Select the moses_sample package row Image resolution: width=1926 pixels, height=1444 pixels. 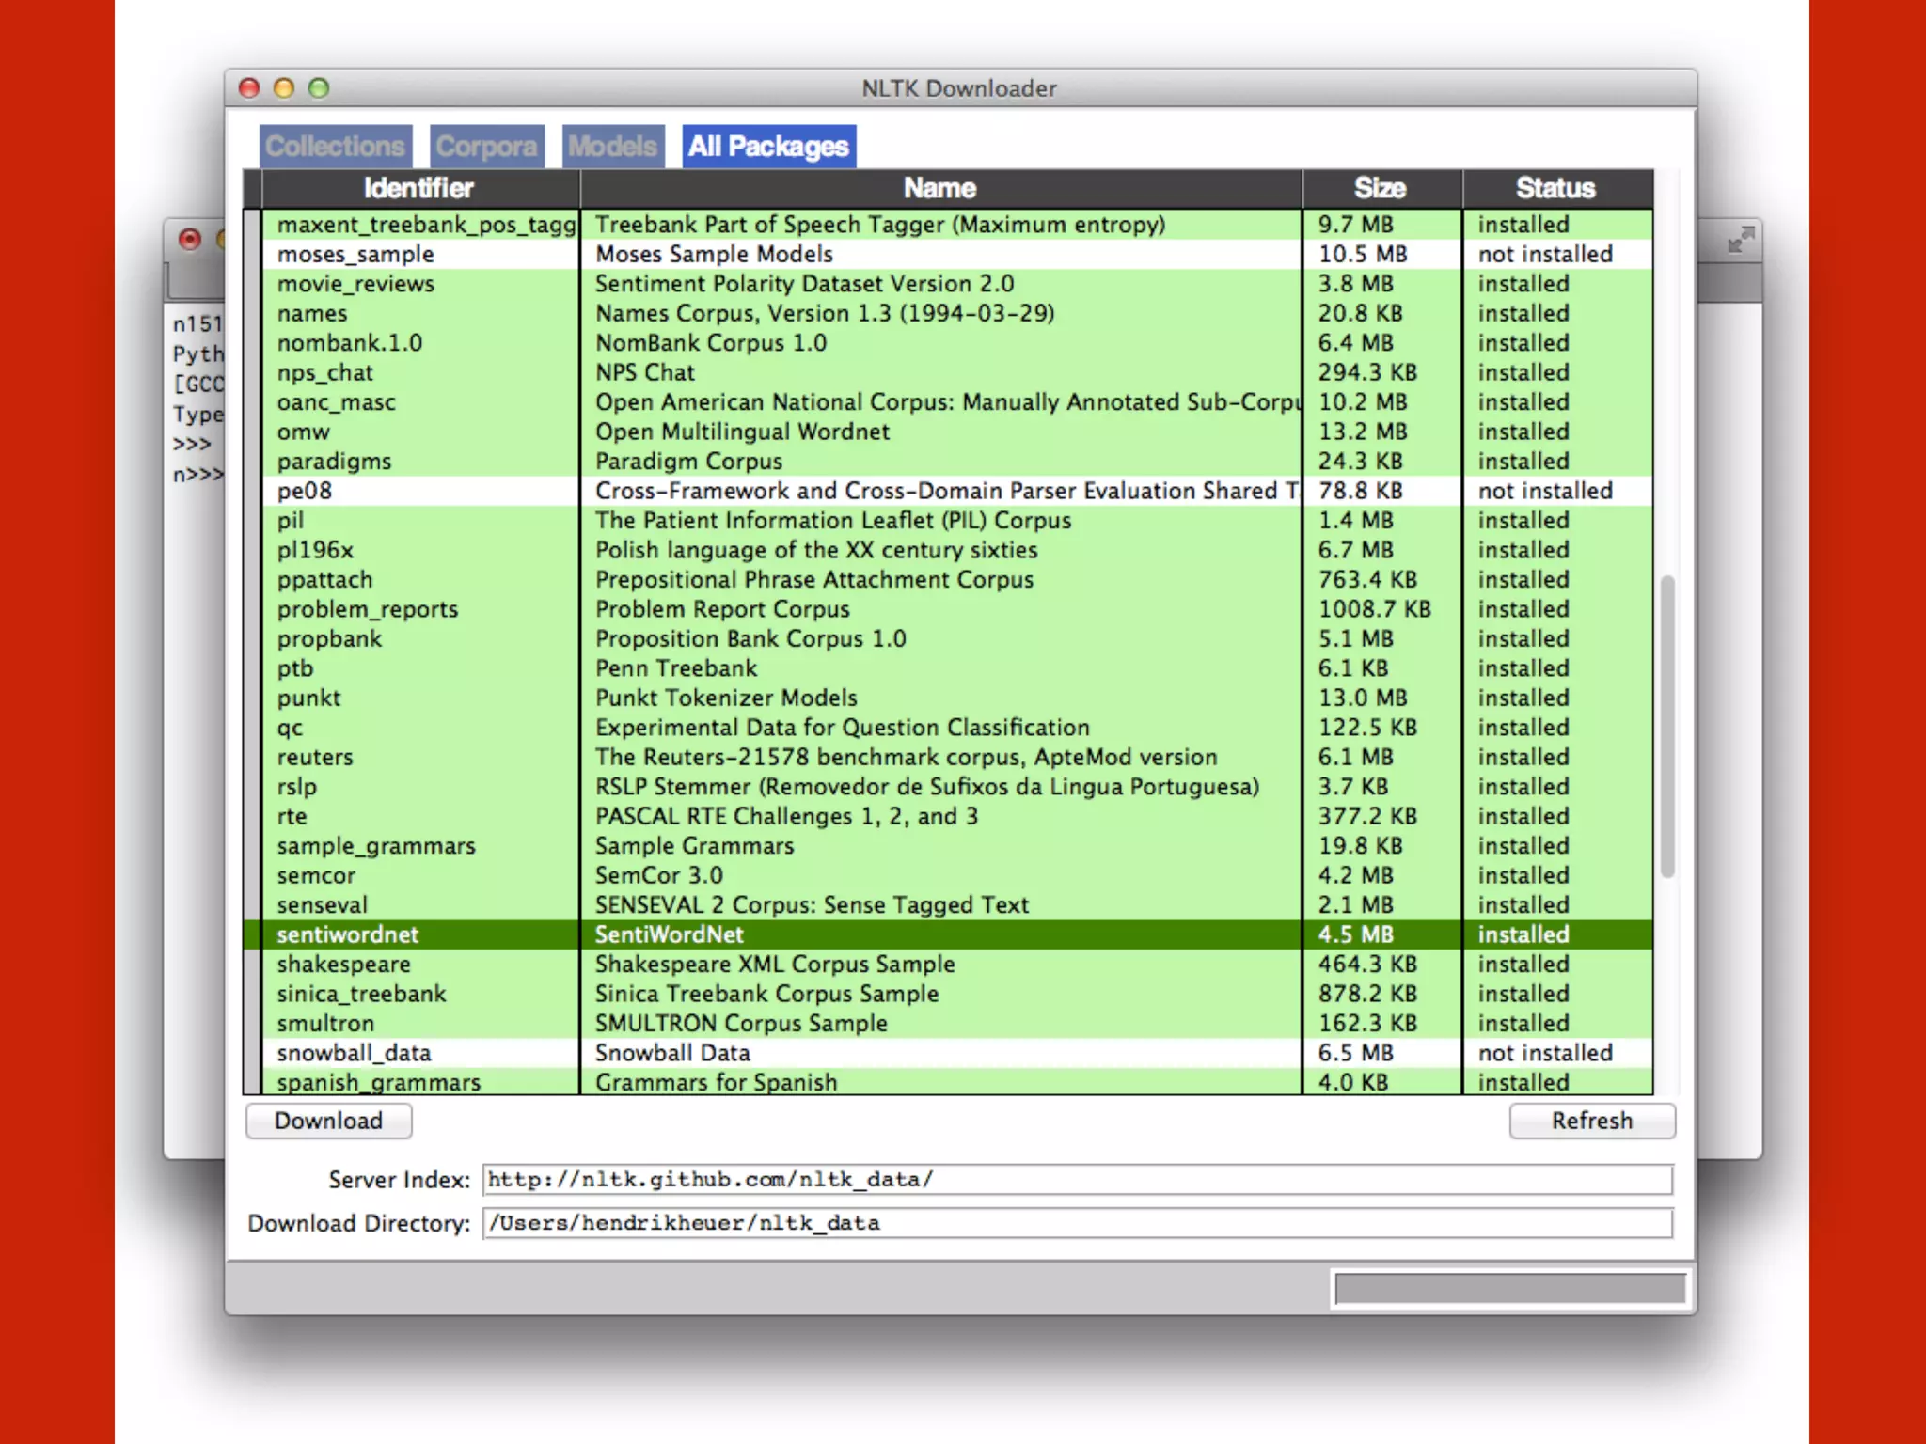click(x=355, y=255)
